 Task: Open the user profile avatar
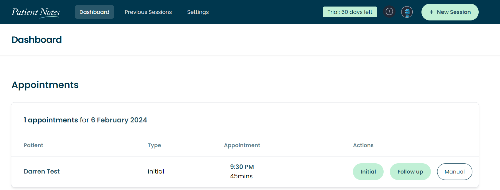point(407,12)
